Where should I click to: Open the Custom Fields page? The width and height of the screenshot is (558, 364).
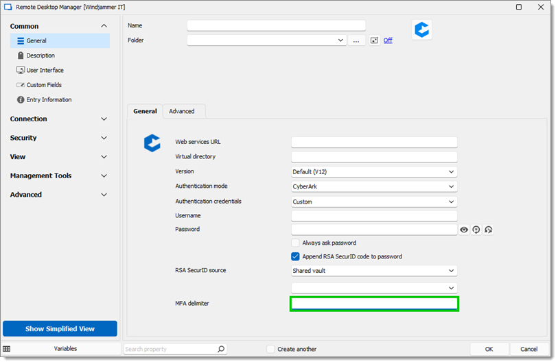(44, 85)
